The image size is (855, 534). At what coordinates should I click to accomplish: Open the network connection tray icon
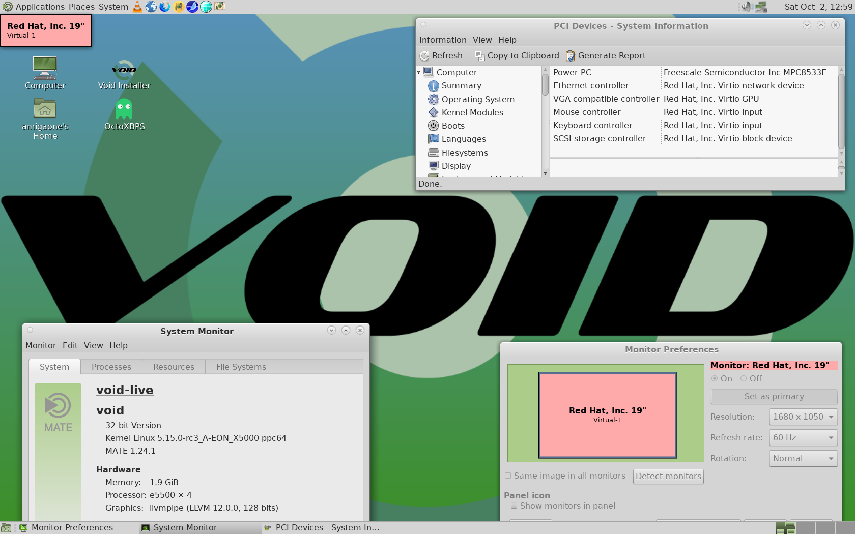point(761,7)
